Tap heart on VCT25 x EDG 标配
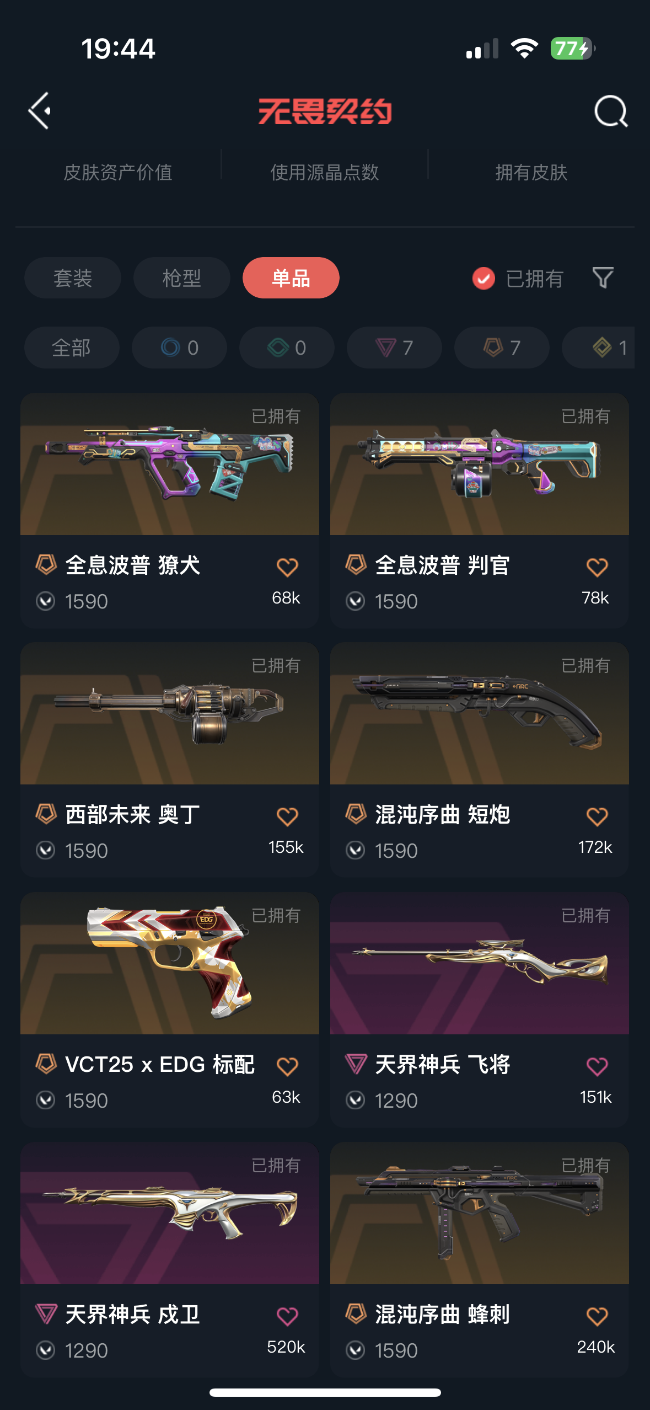Screen dimensions: 650x1410 (x=287, y=1066)
